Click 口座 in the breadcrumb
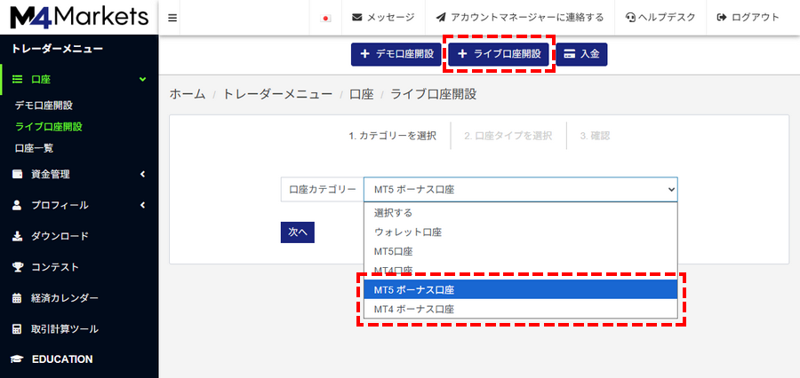Image resolution: width=800 pixels, height=378 pixels. tap(362, 94)
